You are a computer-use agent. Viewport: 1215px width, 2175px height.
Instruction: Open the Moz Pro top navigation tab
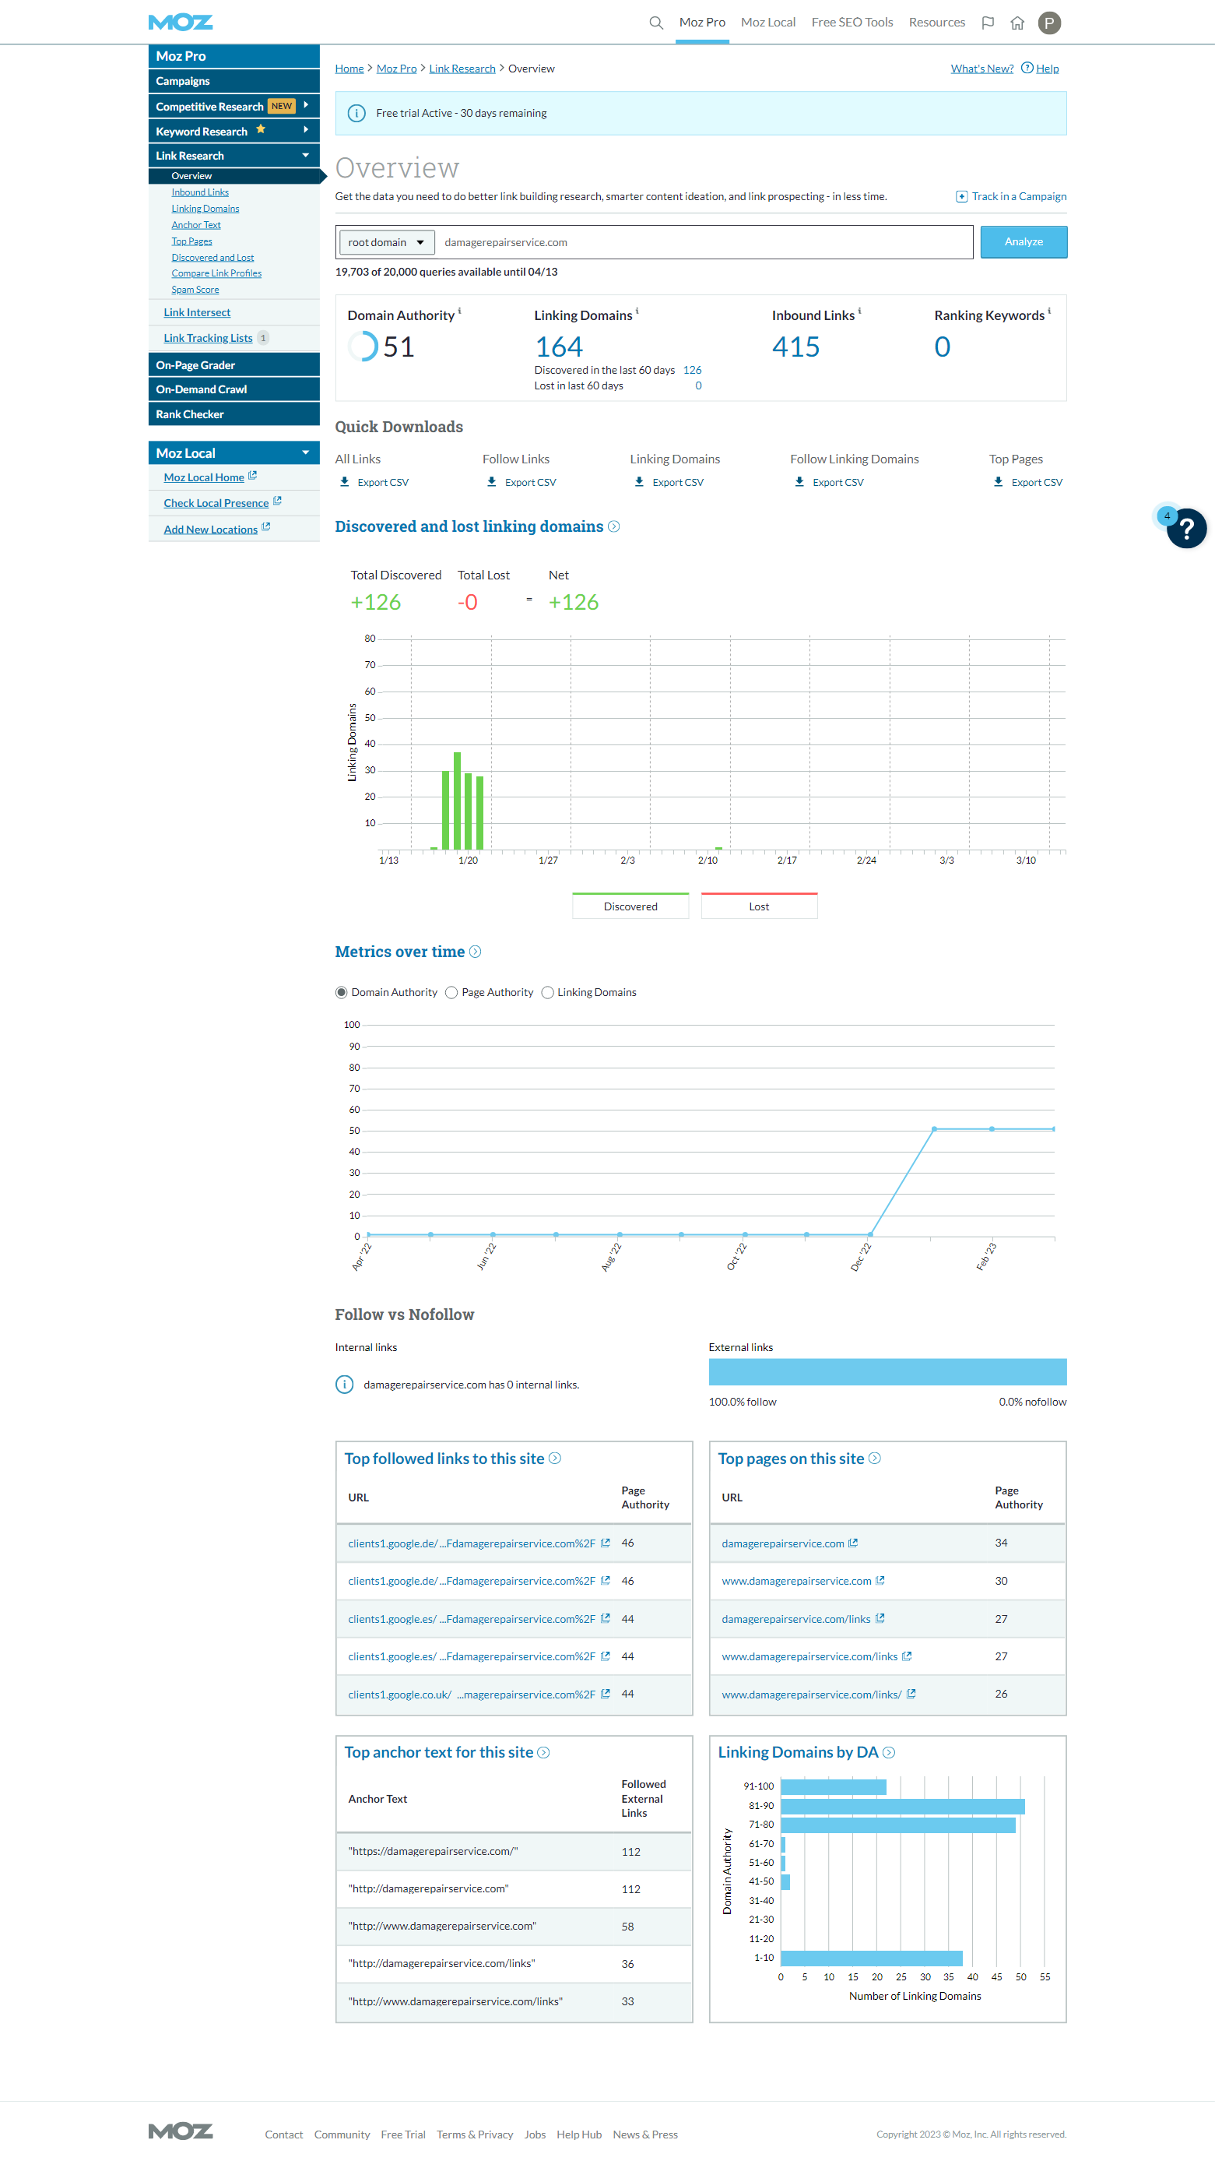pos(702,23)
